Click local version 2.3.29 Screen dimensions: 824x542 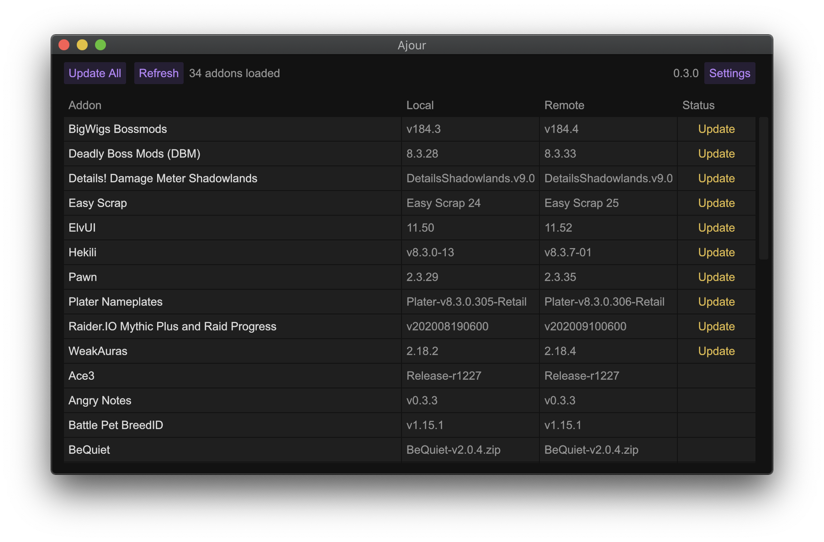423,277
